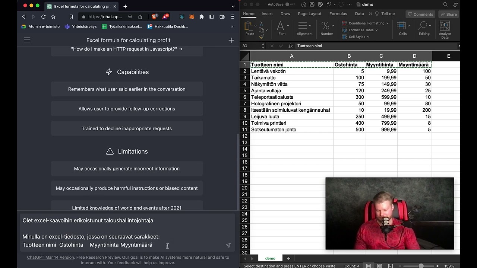Start a new chat with the plus icon
Image resolution: width=477 pixels, height=268 pixels.
point(231,40)
